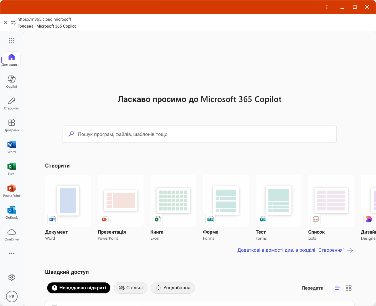Open the KB account menu

[x=12, y=297]
